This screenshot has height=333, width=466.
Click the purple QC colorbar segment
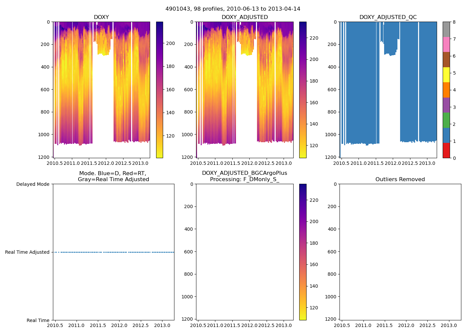point(446,105)
